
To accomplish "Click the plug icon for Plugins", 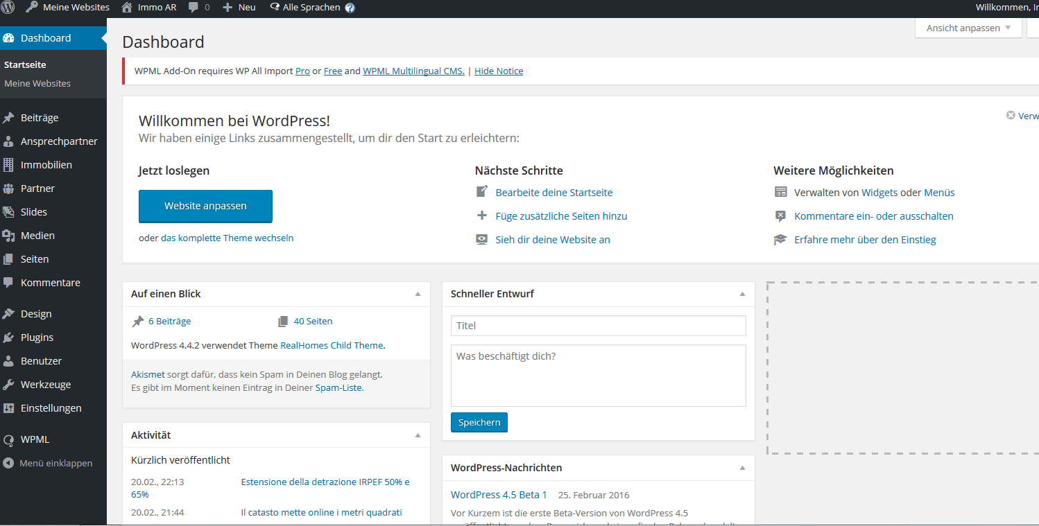I will [x=8, y=337].
